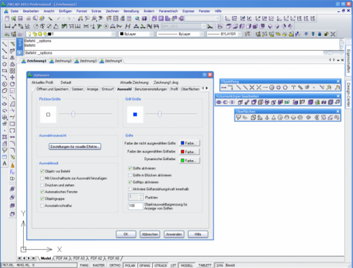Select the Text 'A' tool in left toolbar
The image size is (353, 268).
(5, 164)
